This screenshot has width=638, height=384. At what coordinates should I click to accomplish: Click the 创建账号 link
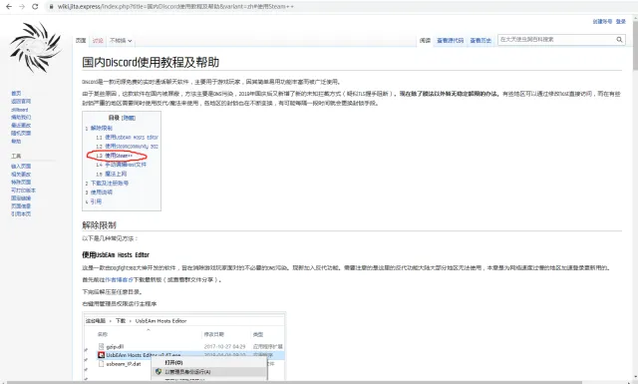tap(602, 22)
